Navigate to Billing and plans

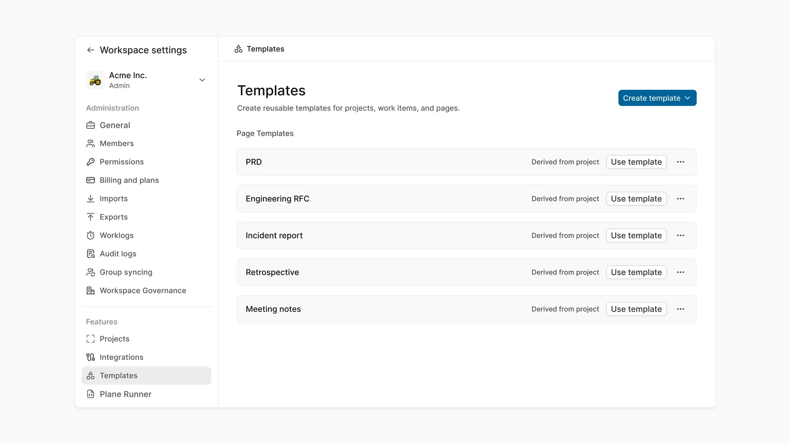coord(146,180)
